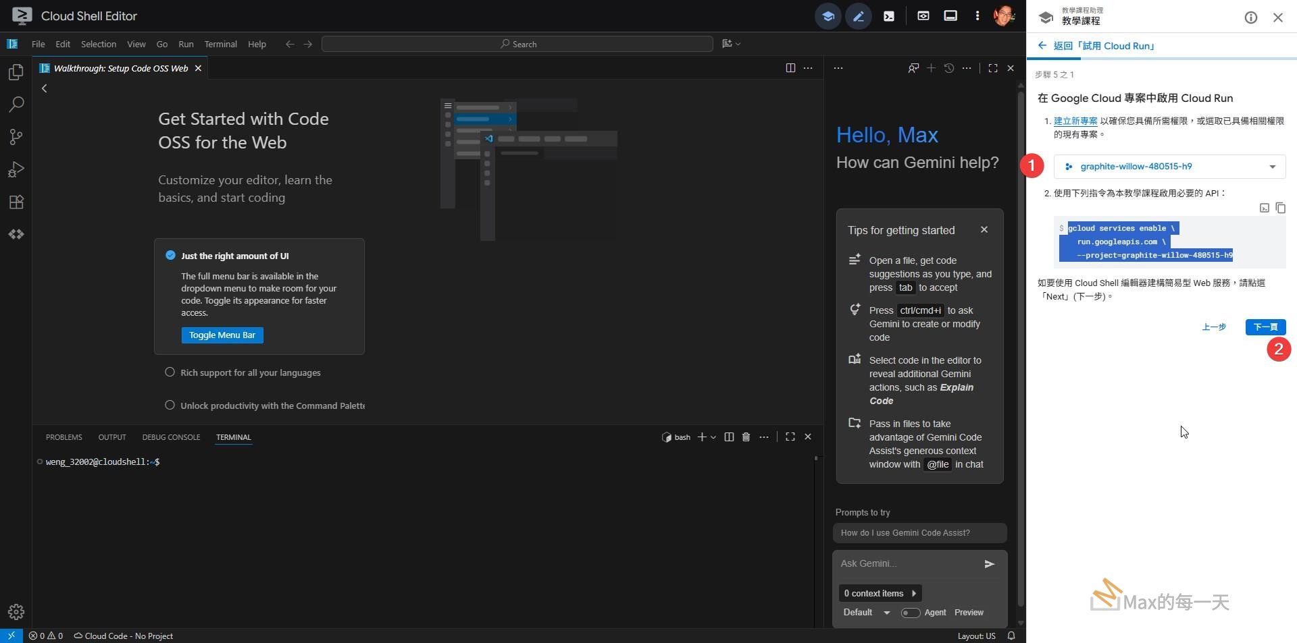This screenshot has height=643, width=1297.
Task: Click the Toggle Menu Bar button
Action: point(222,335)
